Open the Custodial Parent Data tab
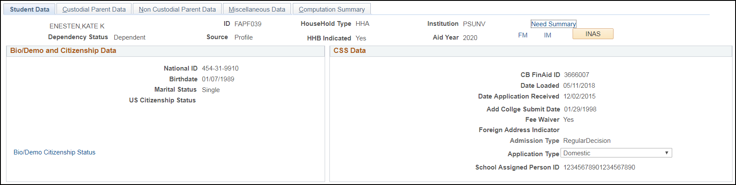The image size is (736, 185). [94, 9]
